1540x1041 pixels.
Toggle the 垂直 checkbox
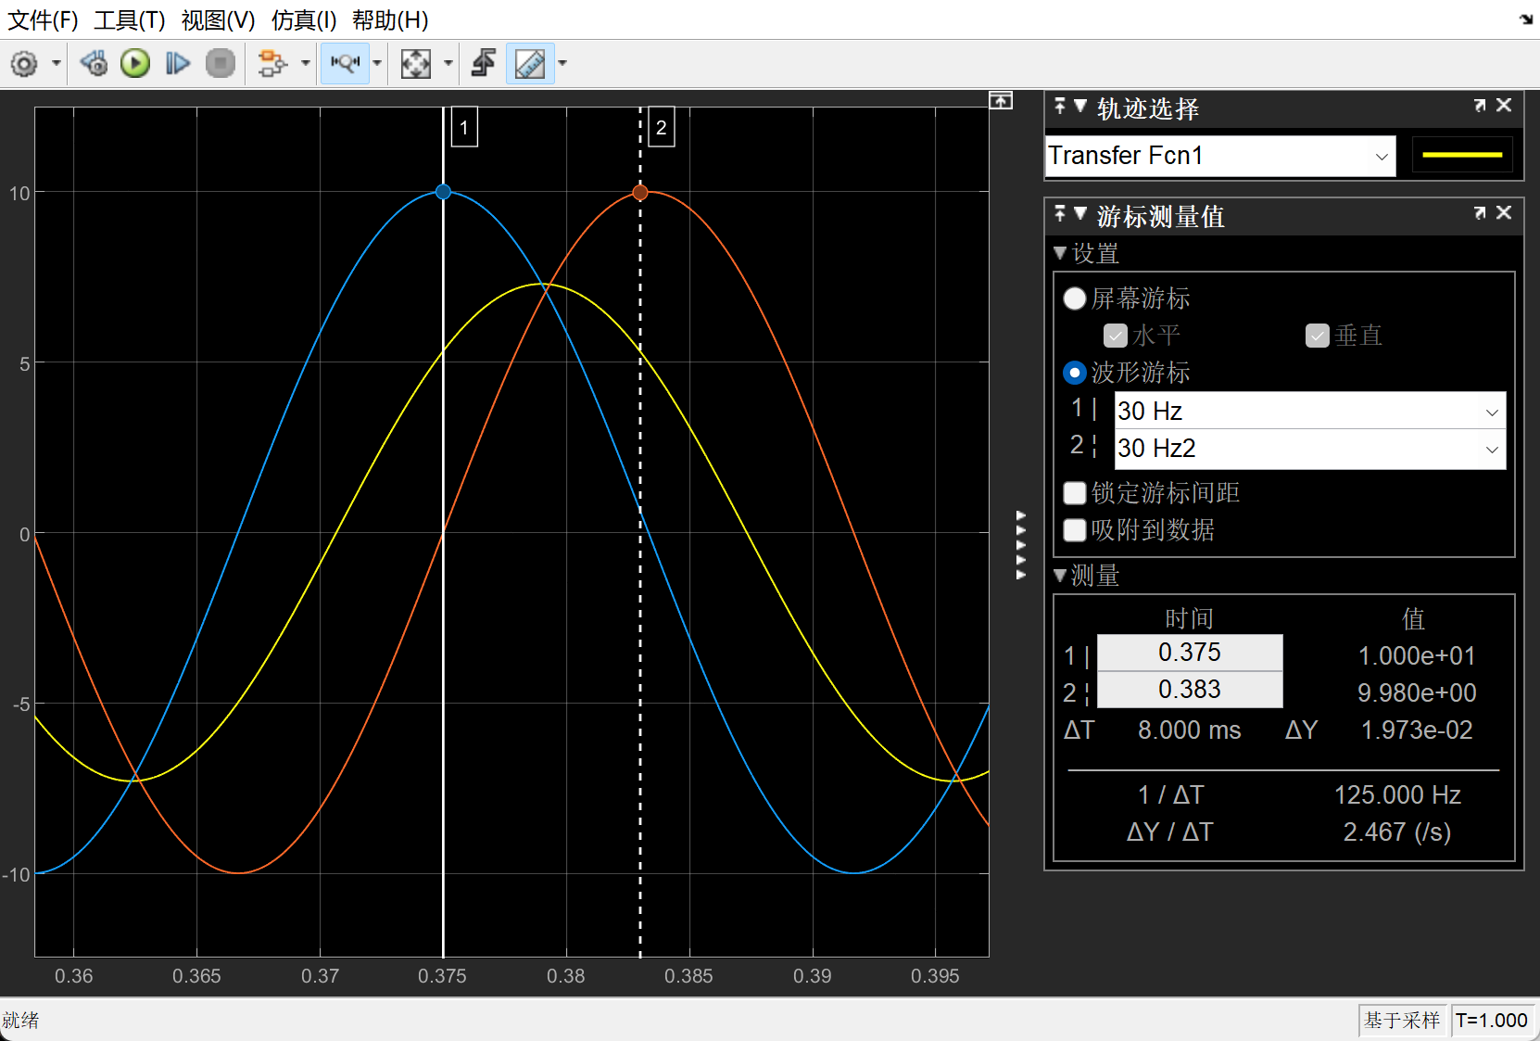[x=1318, y=336]
